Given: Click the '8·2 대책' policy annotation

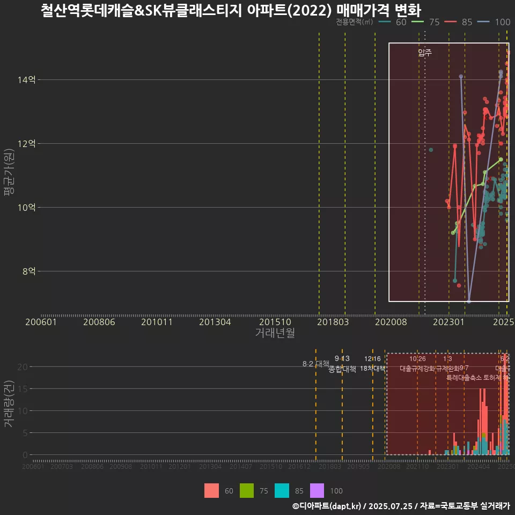Looking at the screenshot, I should pos(316,364).
